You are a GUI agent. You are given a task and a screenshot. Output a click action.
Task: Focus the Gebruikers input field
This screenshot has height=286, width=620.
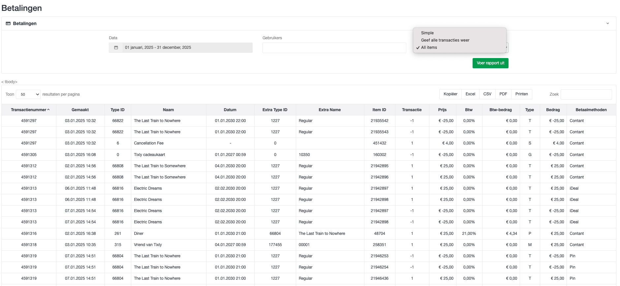[x=334, y=48]
